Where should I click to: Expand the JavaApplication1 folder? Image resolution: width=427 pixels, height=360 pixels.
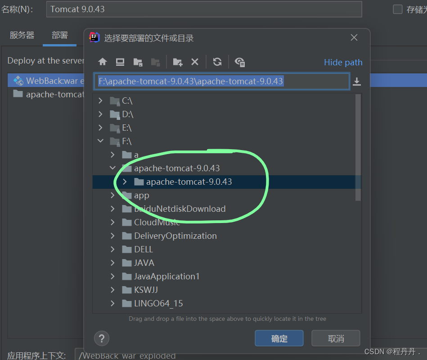point(112,276)
